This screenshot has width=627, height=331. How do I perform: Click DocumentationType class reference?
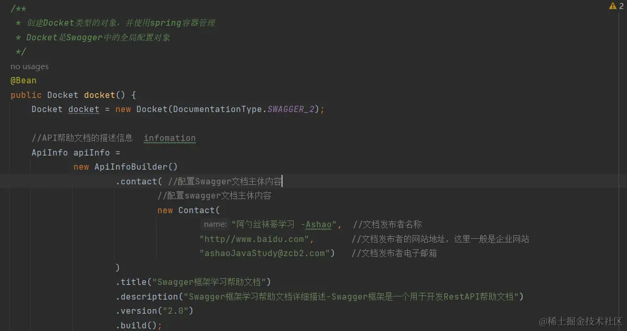[218, 109]
